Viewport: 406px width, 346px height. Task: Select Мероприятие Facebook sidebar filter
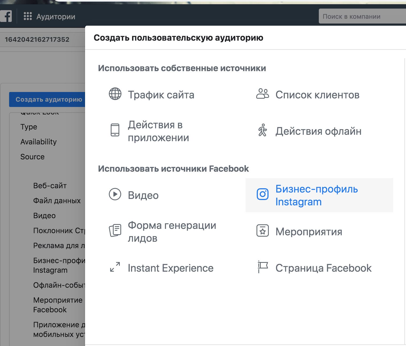(58, 305)
